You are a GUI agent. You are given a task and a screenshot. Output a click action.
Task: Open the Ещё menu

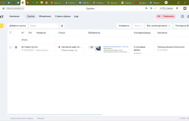(76, 16)
